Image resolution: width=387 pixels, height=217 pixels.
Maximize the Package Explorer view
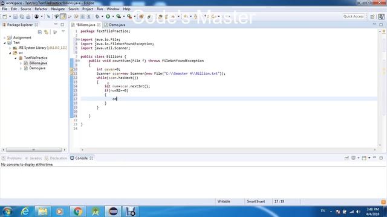62,25
